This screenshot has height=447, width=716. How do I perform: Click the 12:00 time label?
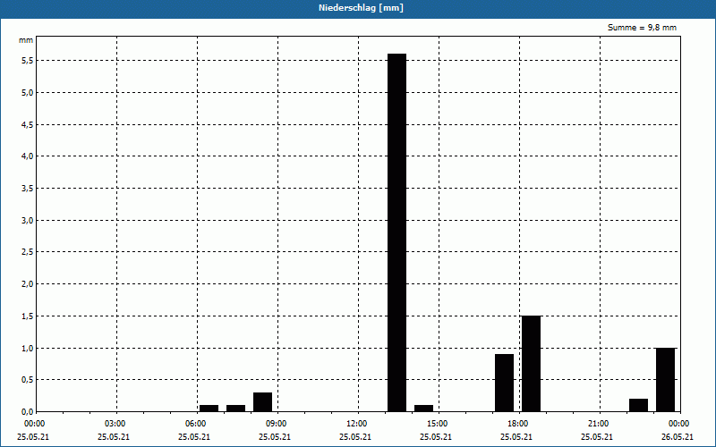(x=356, y=424)
